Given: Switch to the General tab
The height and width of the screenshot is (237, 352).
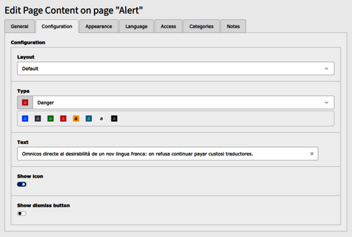Looking at the screenshot, I should (x=20, y=26).
